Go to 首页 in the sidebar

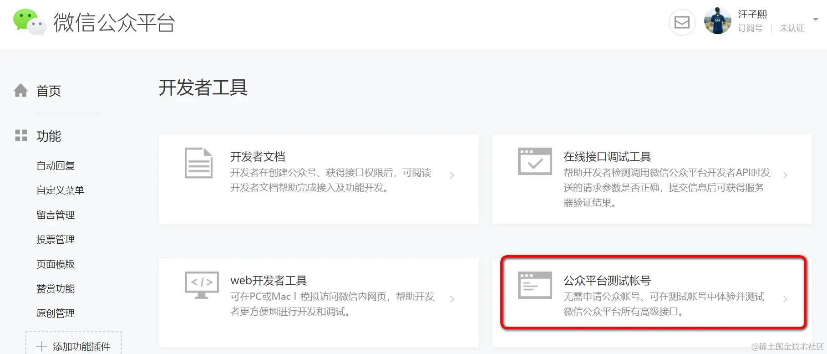pos(49,91)
